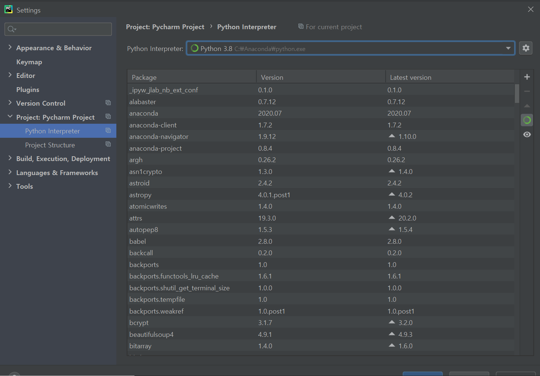Select the anaconda-client package row
This screenshot has width=540, height=376.
(321, 125)
